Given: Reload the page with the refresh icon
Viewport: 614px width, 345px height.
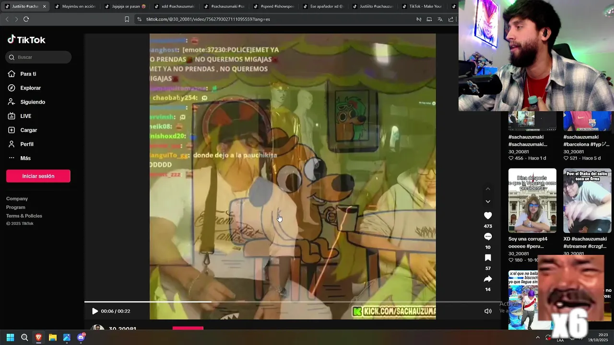Looking at the screenshot, I should (x=26, y=19).
